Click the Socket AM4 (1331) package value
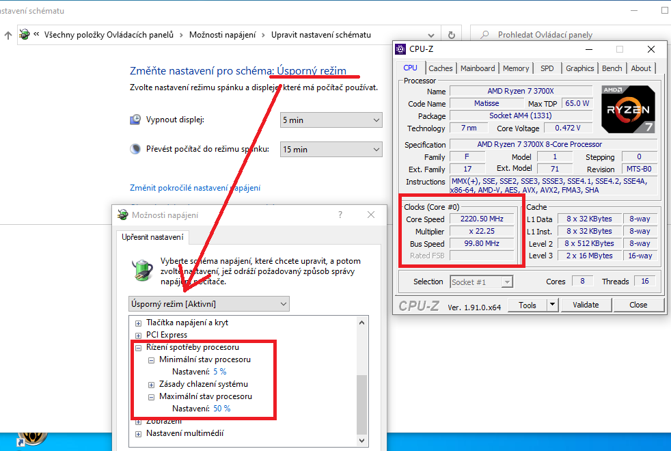Image resolution: width=671 pixels, height=451 pixels. coord(521,115)
